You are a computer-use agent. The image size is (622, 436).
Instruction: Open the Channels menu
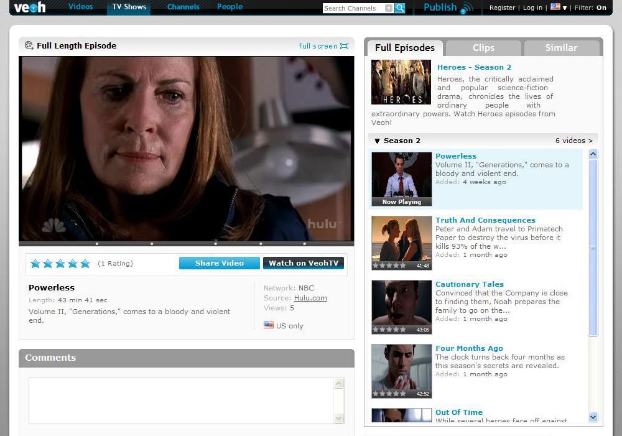point(183,7)
